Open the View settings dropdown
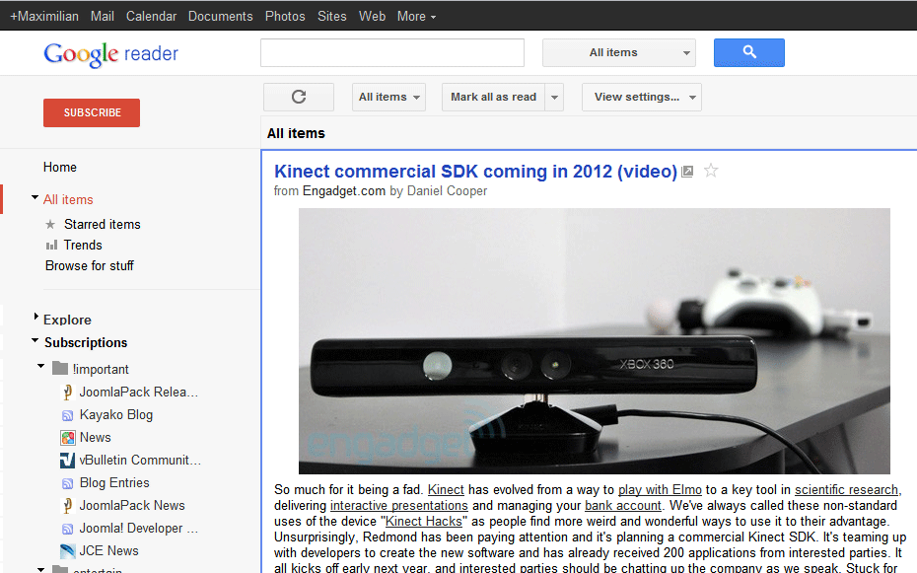The image size is (917, 573). (641, 97)
